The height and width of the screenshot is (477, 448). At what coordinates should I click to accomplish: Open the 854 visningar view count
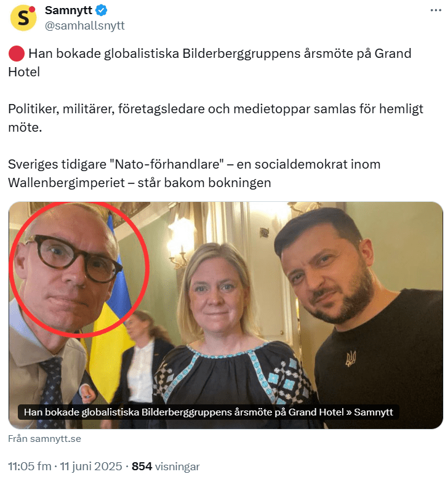click(166, 466)
